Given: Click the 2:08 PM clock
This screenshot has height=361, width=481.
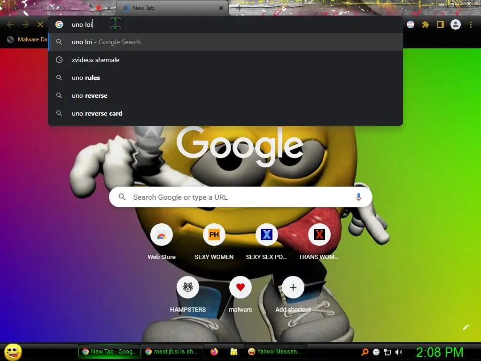Looking at the screenshot, I should click(440, 352).
